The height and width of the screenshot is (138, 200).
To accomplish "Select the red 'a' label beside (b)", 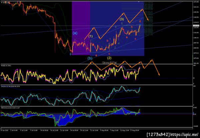I will [96, 55].
